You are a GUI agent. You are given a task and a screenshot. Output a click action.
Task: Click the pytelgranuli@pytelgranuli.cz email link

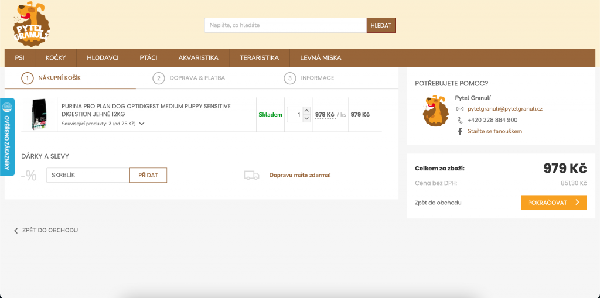click(505, 109)
